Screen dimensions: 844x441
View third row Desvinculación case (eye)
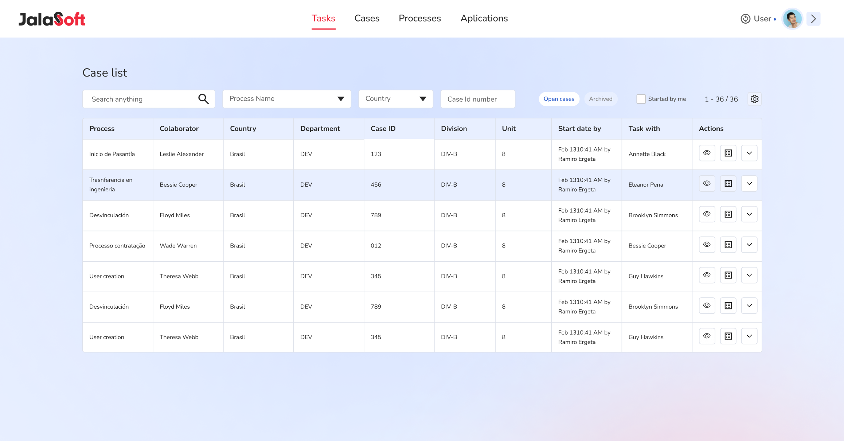(x=707, y=214)
